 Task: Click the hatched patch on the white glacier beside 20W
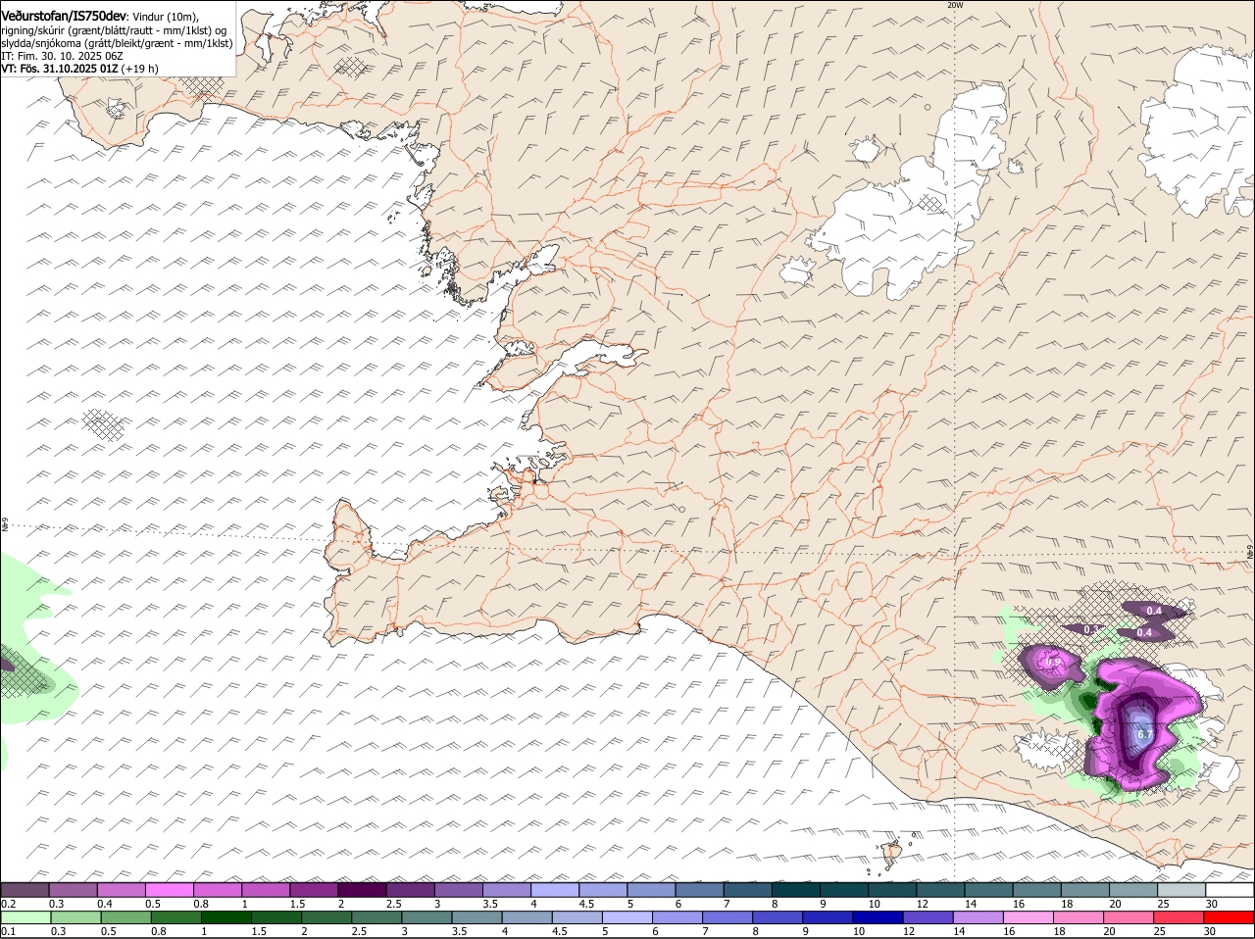coord(932,203)
